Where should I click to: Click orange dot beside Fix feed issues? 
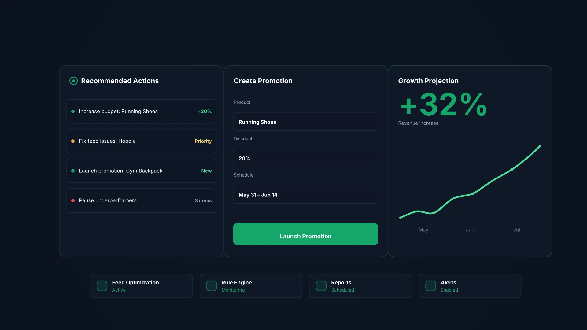[x=73, y=141]
